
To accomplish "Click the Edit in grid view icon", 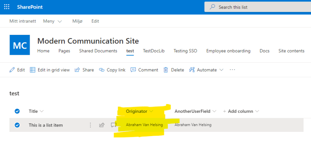I will click(x=33, y=70).
